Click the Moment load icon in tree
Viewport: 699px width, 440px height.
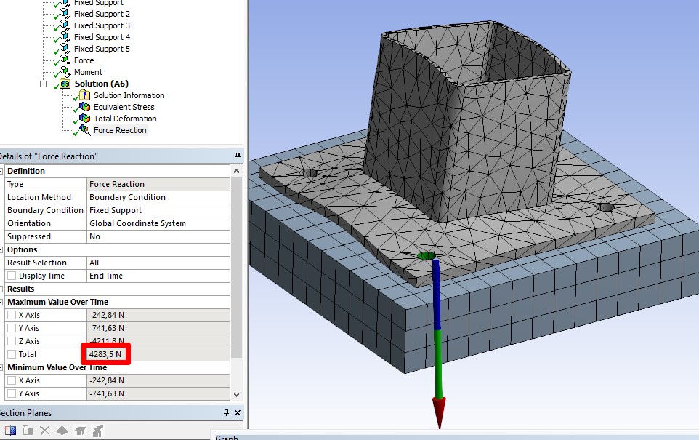(65, 72)
